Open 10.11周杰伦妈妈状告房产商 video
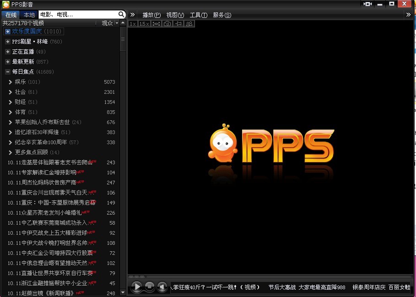Viewport: 416px width, 297px height. click(41, 183)
